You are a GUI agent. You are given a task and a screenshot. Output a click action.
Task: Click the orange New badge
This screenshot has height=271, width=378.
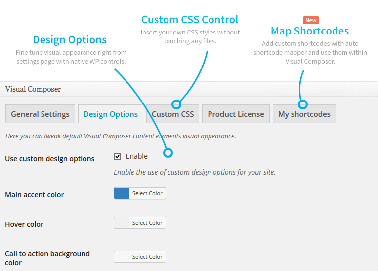point(311,20)
